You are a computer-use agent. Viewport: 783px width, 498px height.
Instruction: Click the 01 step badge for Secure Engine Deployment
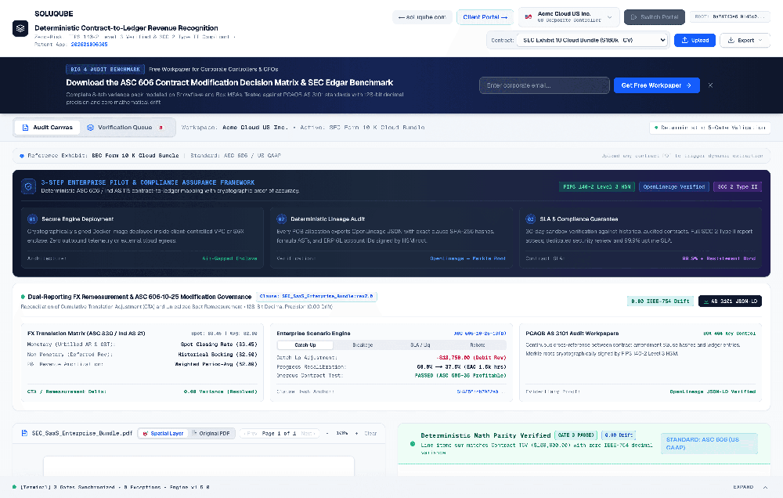tap(32, 218)
